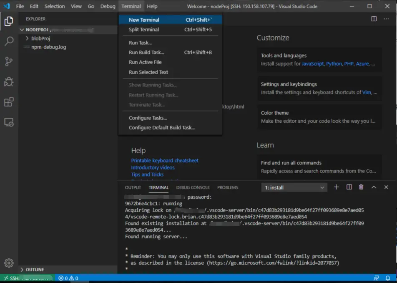Open npm-debug.log file
The width and height of the screenshot is (397, 283).
pyautogui.click(x=49, y=47)
